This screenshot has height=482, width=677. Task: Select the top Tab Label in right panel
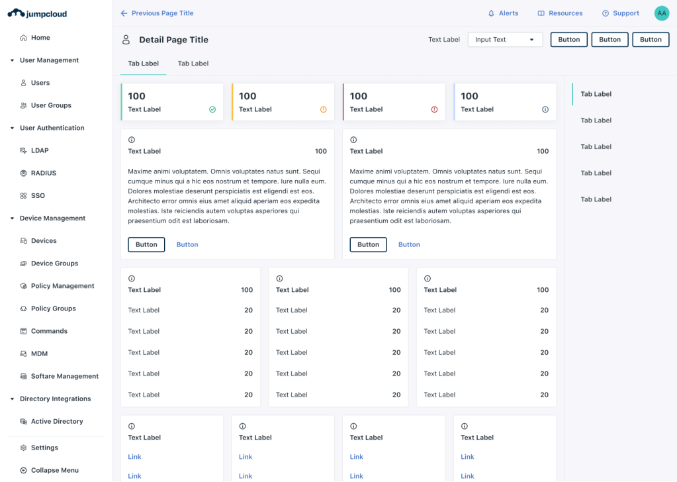[x=596, y=94]
